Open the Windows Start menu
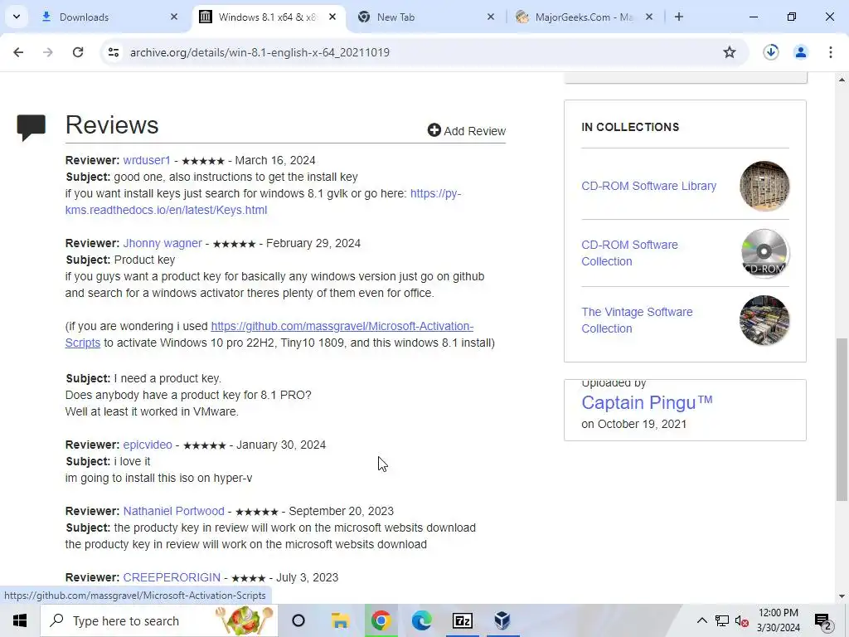This screenshot has width=849, height=637. coord(20,620)
